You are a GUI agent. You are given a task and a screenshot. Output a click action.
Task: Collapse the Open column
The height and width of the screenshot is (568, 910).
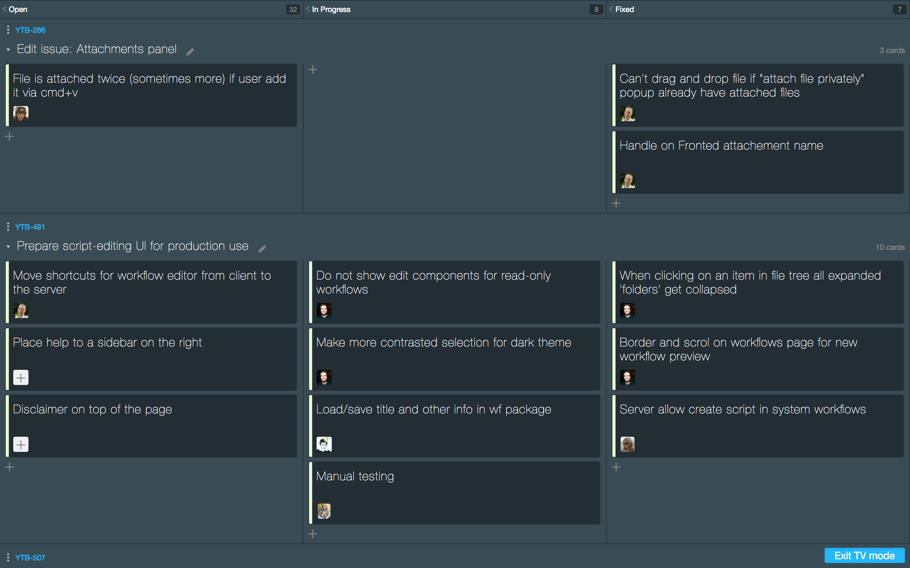click(x=4, y=9)
